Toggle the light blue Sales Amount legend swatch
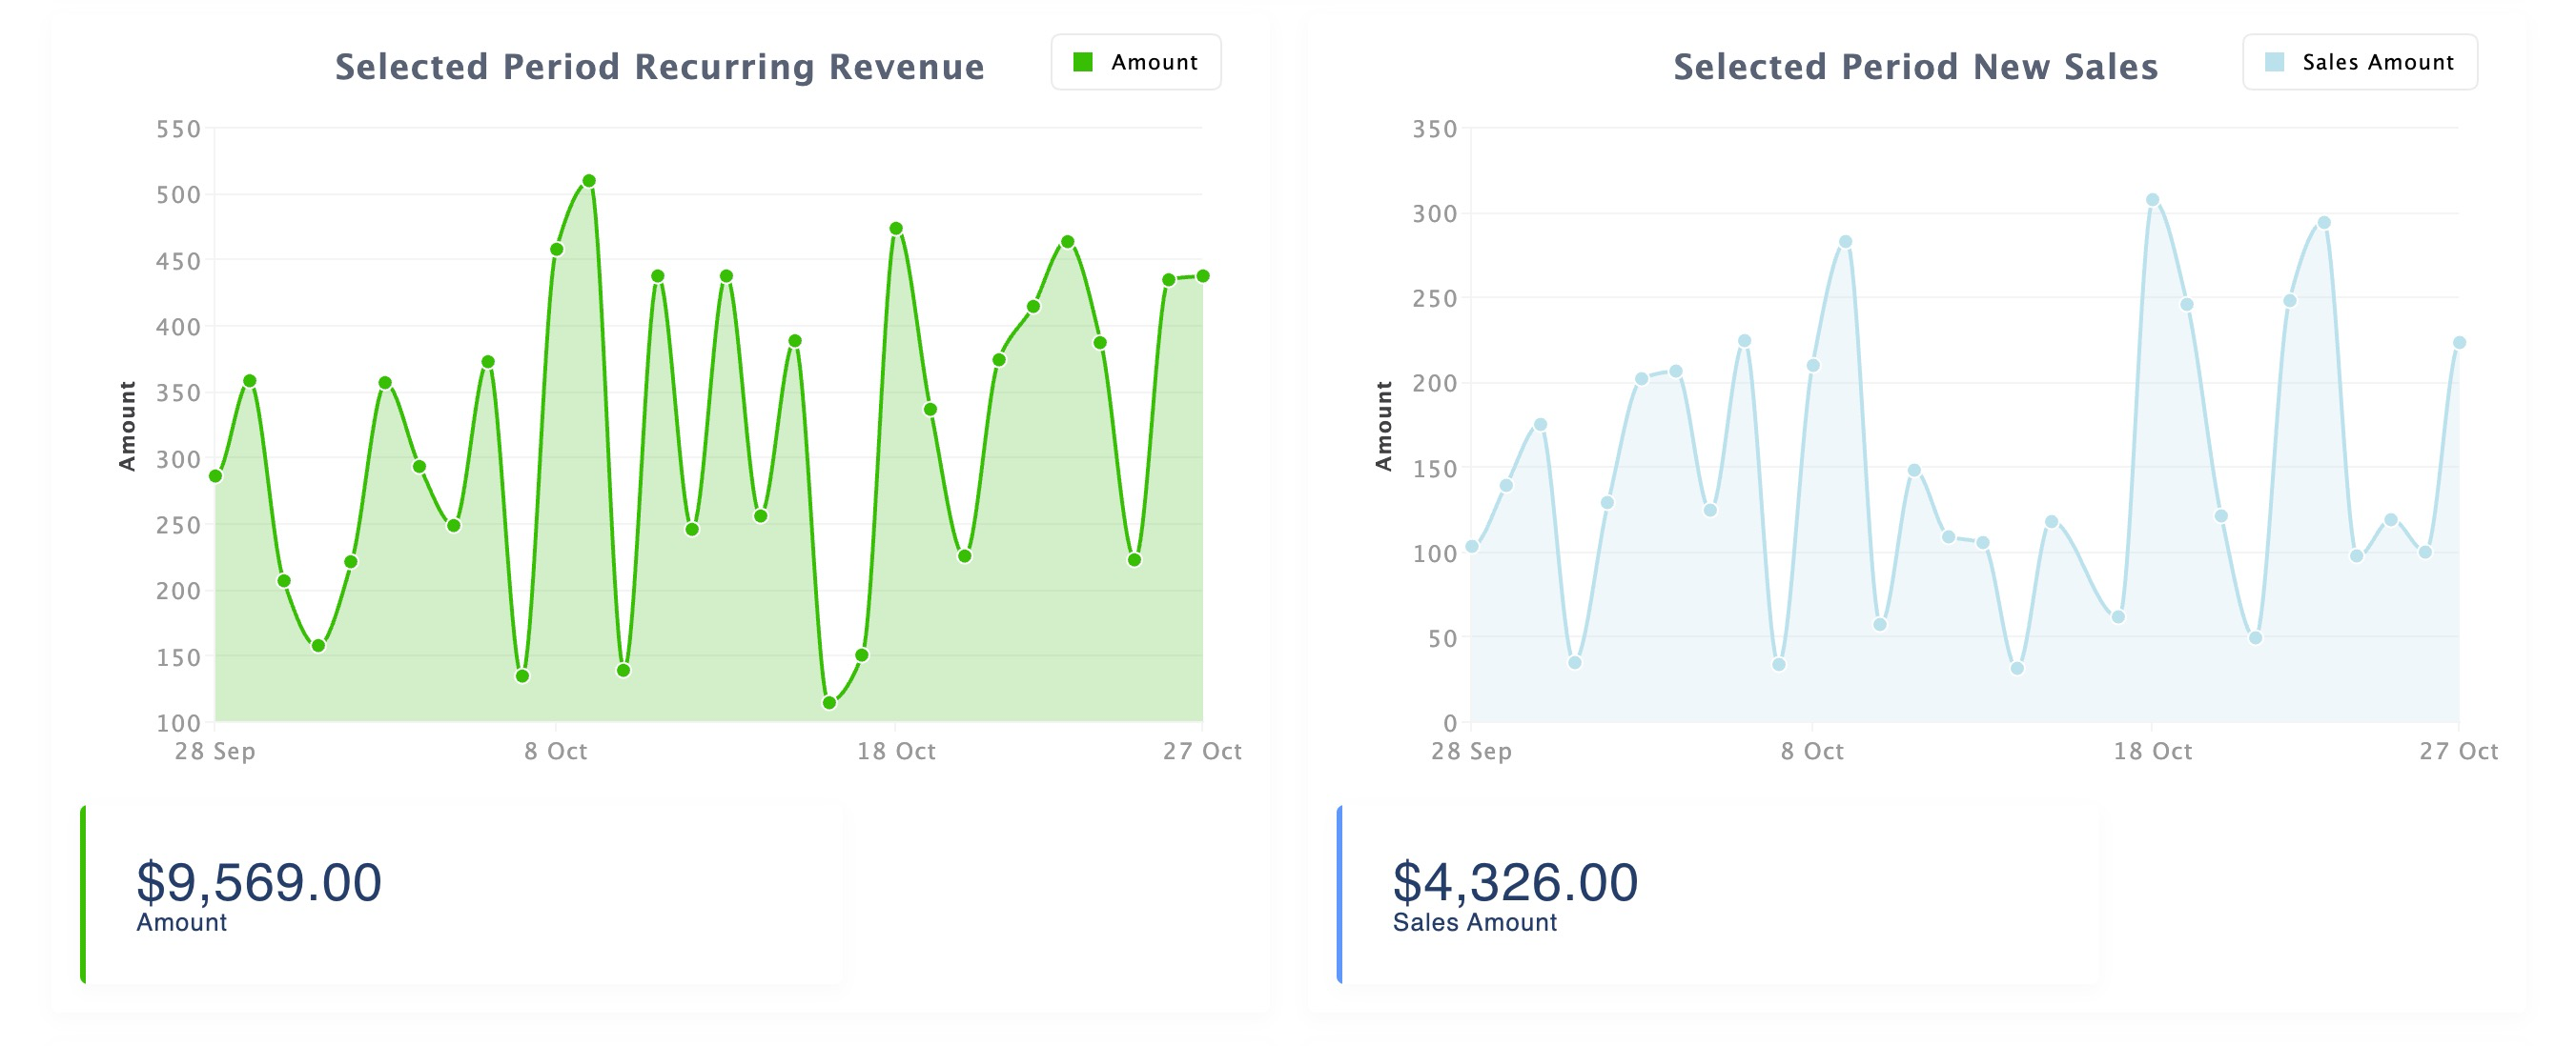 point(2274,62)
